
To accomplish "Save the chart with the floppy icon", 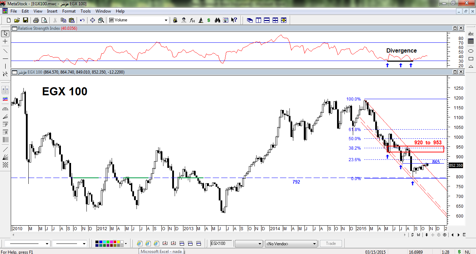I will click(25, 20).
